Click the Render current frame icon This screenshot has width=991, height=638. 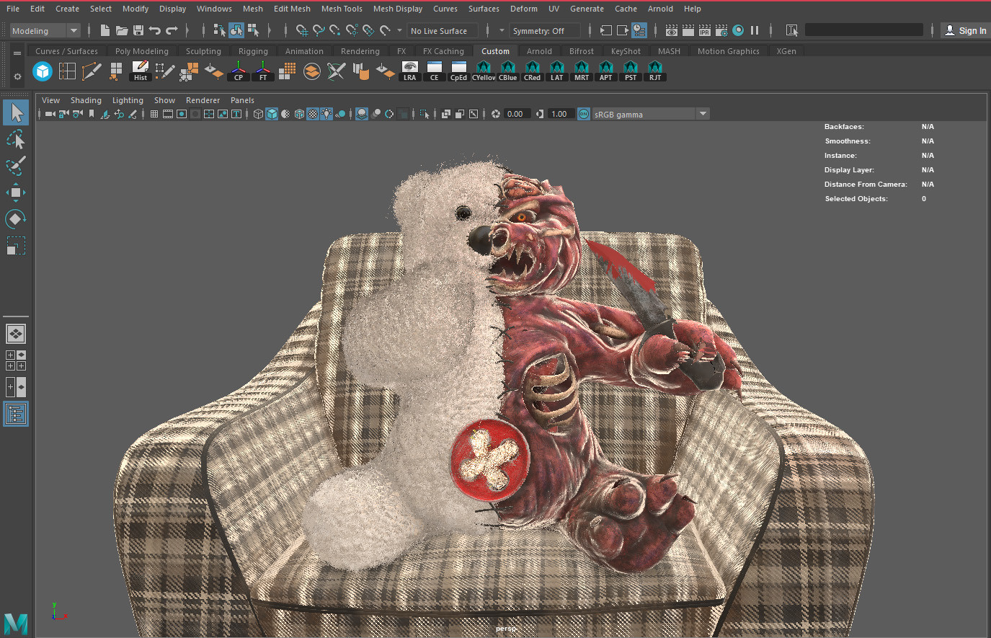tap(687, 30)
